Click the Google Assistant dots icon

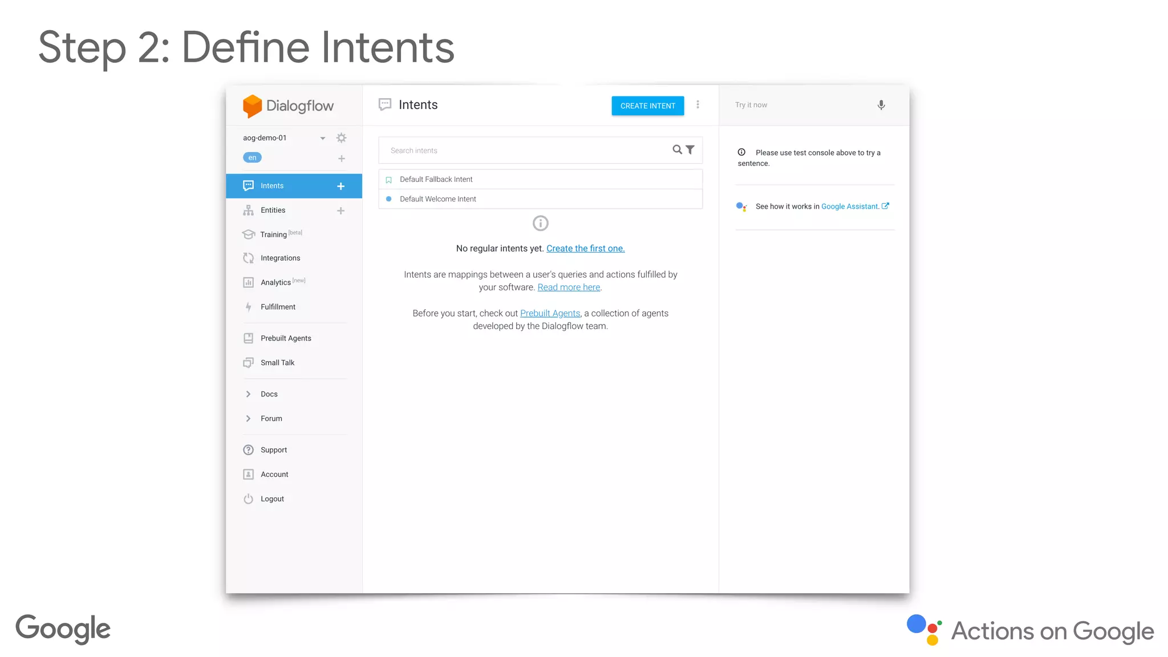[x=741, y=206]
